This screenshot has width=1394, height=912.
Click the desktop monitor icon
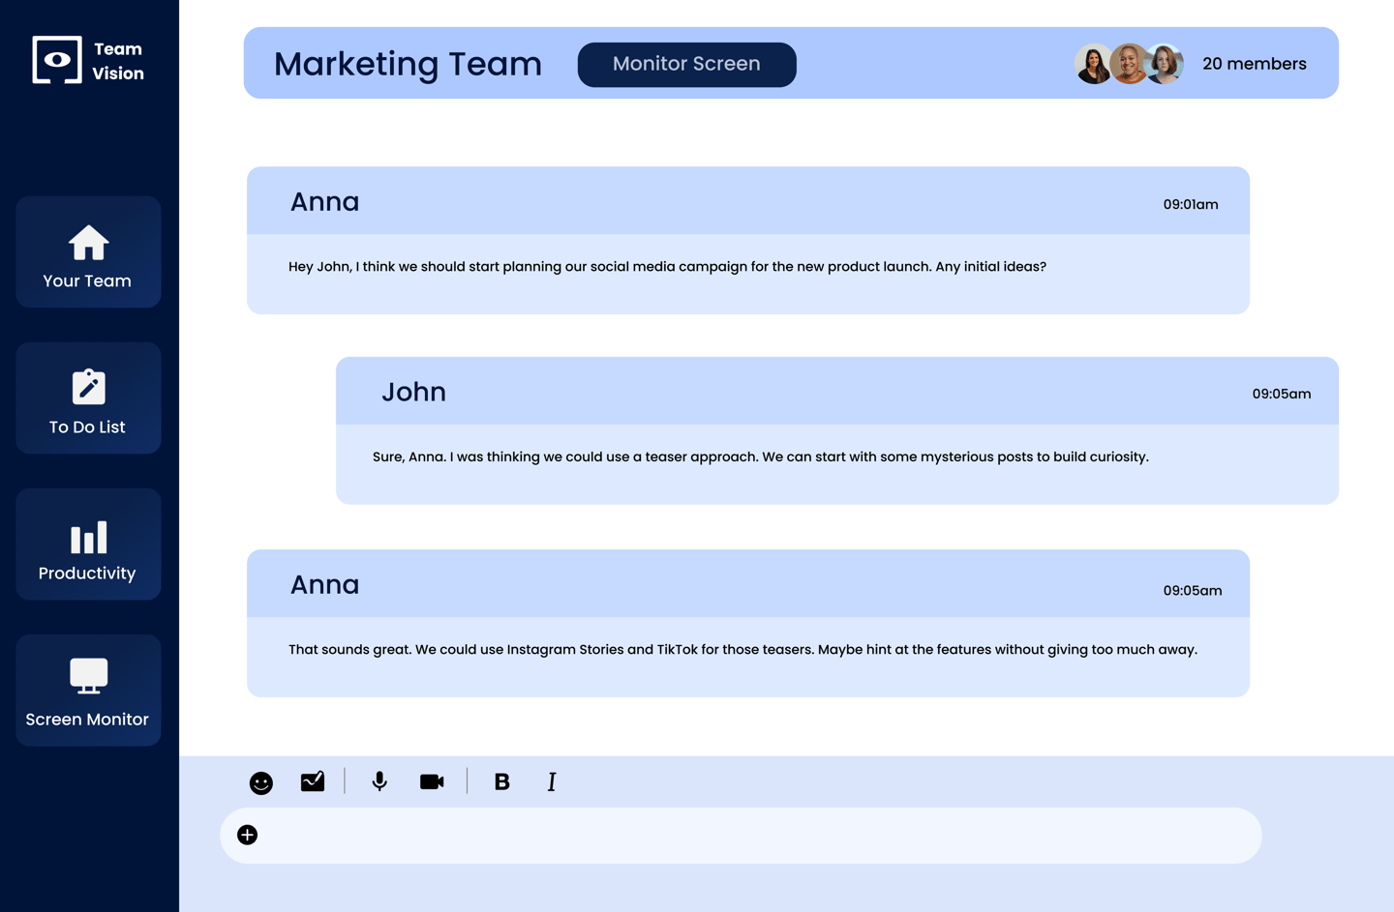pos(88,676)
